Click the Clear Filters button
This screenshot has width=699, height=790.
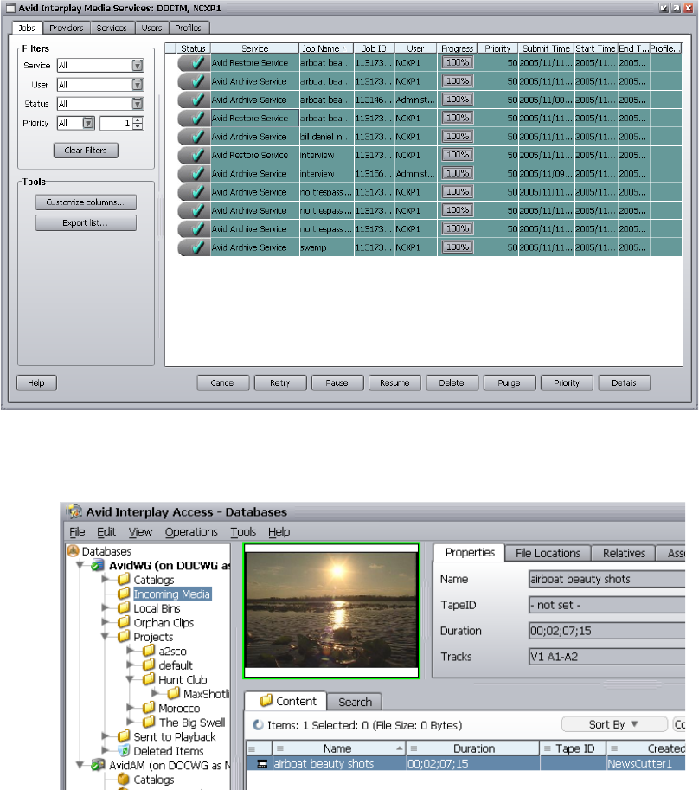(86, 151)
